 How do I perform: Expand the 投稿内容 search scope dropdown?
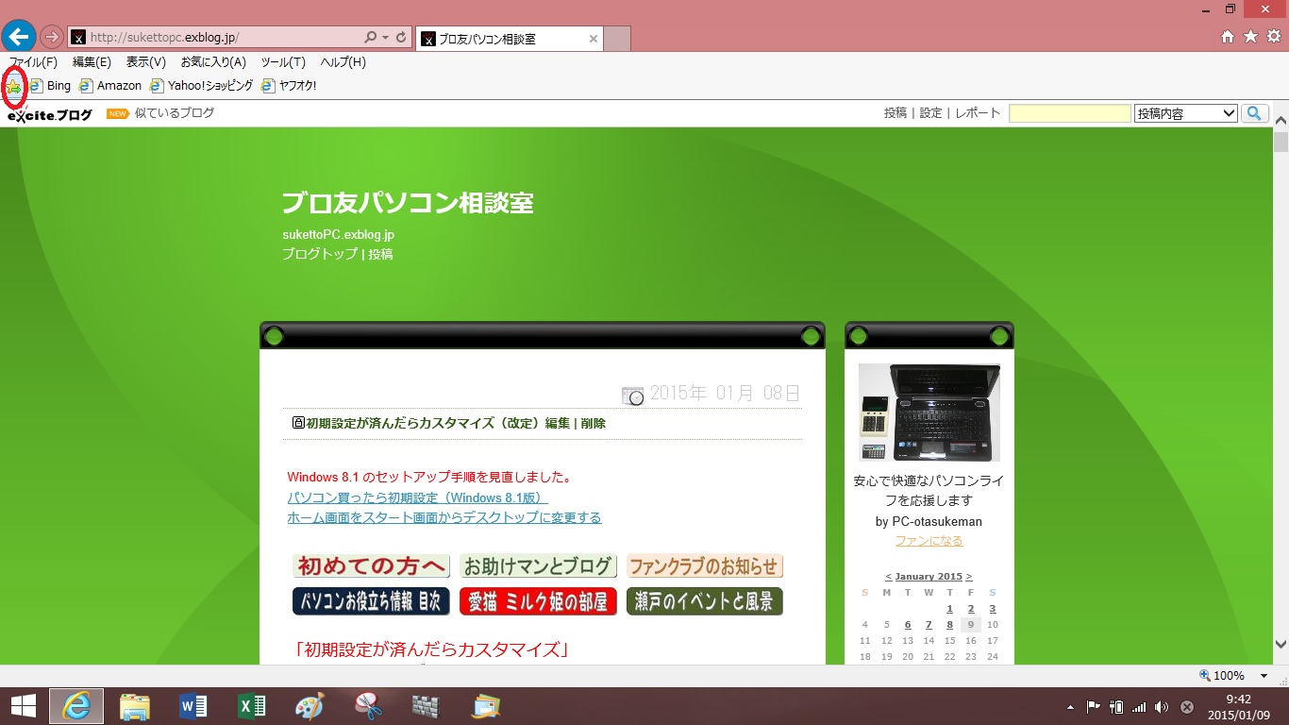(1186, 113)
